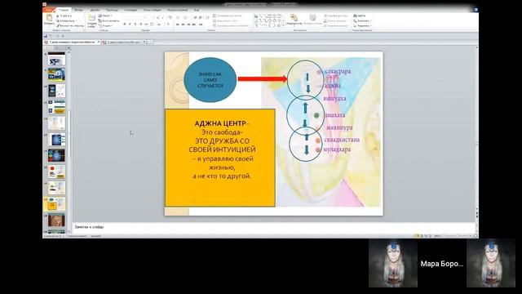This screenshot has width=522, height=294.
Task: Open the File (Файл) tab
Action: tap(49, 10)
